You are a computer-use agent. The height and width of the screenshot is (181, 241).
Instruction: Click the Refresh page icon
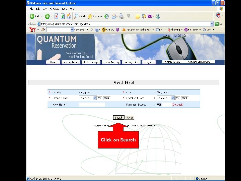(63, 16)
